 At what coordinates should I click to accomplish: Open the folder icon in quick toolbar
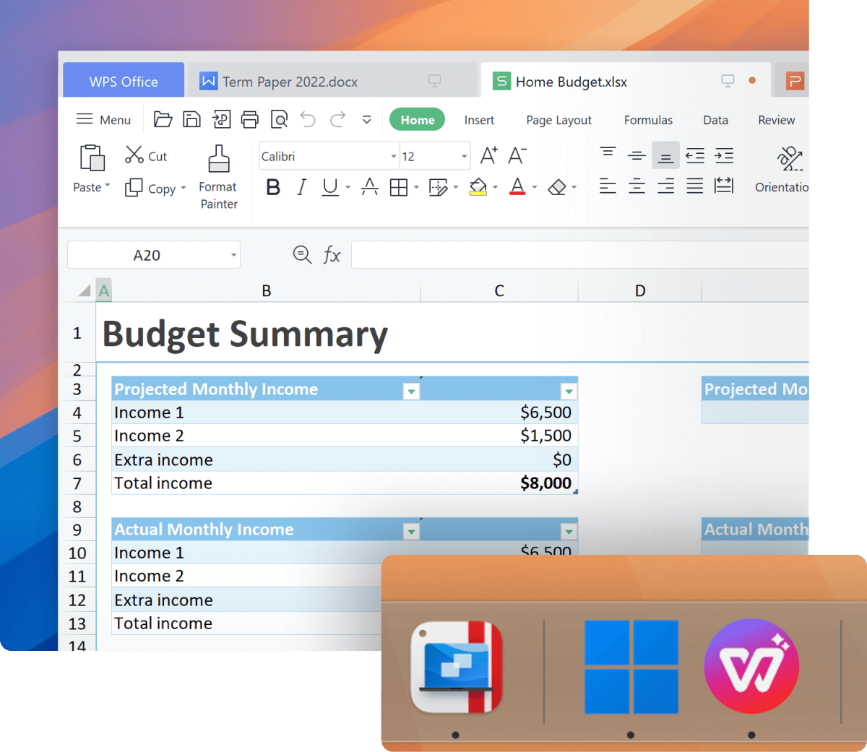coord(163,120)
